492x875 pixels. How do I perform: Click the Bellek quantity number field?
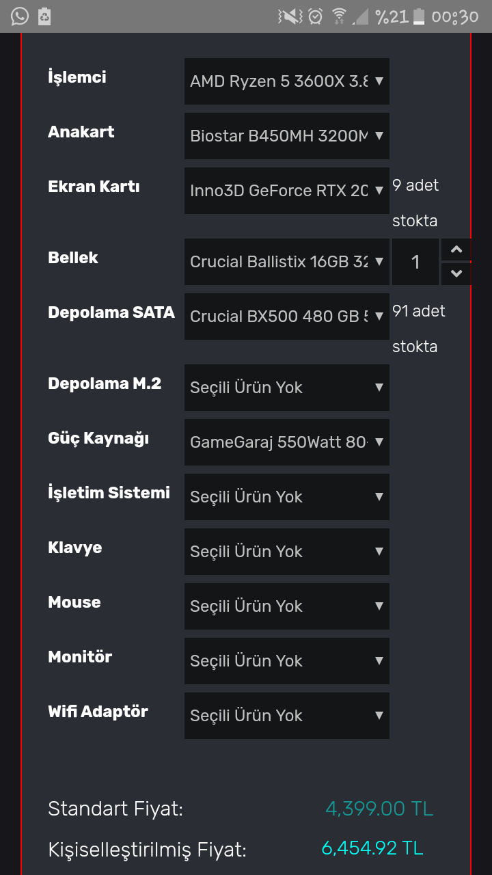pyautogui.click(x=415, y=262)
